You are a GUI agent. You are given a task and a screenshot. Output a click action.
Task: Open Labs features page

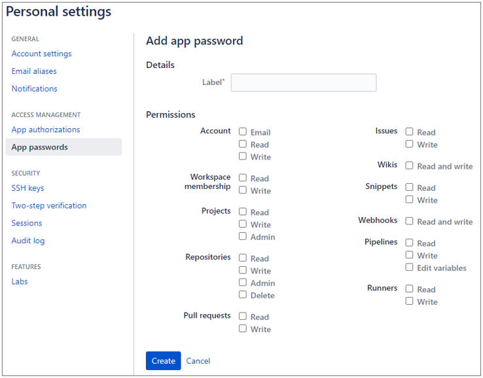tap(20, 282)
